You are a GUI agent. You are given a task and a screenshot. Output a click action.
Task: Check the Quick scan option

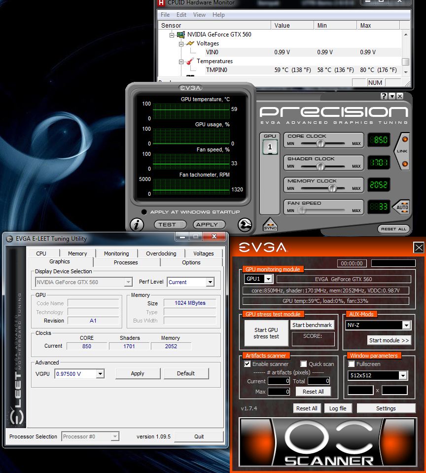[304, 364]
